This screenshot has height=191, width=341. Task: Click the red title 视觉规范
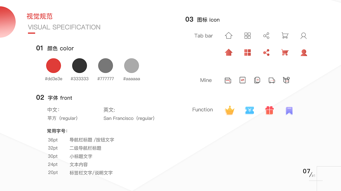pos(39,16)
